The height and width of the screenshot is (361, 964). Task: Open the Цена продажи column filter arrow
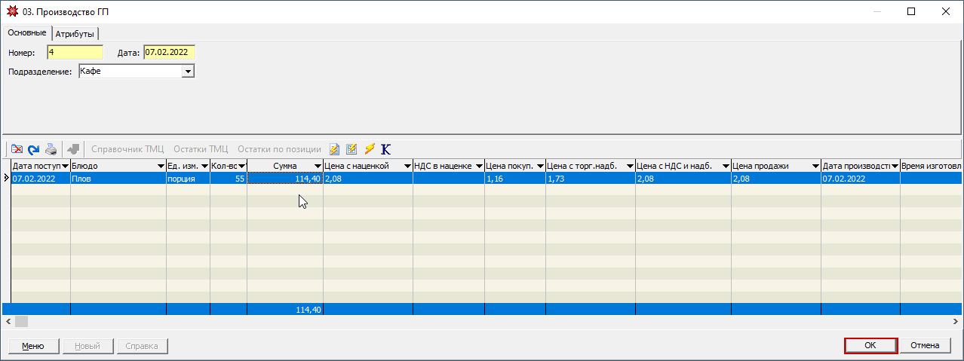[815, 166]
